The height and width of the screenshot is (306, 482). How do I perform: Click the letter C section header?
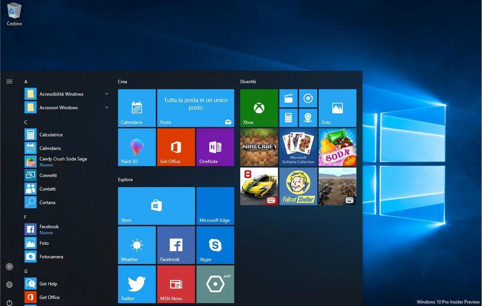pyautogui.click(x=26, y=122)
